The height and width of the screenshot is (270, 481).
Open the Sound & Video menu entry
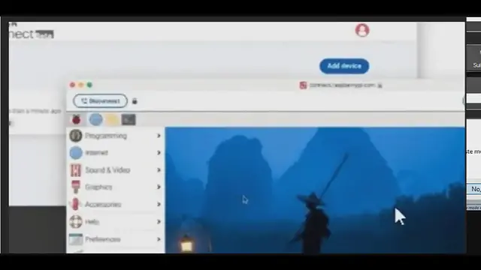116,170
